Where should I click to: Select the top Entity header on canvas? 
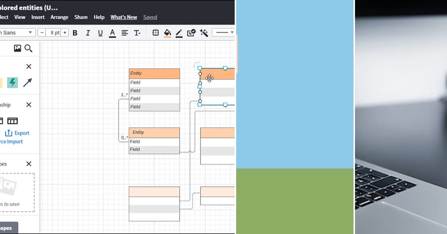coord(154,74)
